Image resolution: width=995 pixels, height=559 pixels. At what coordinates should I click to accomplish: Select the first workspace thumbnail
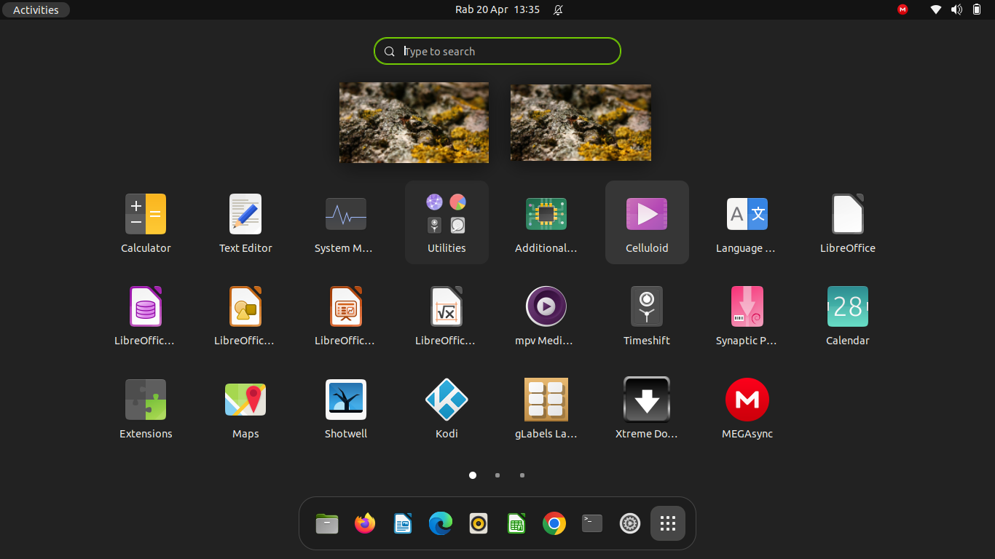pyautogui.click(x=414, y=122)
